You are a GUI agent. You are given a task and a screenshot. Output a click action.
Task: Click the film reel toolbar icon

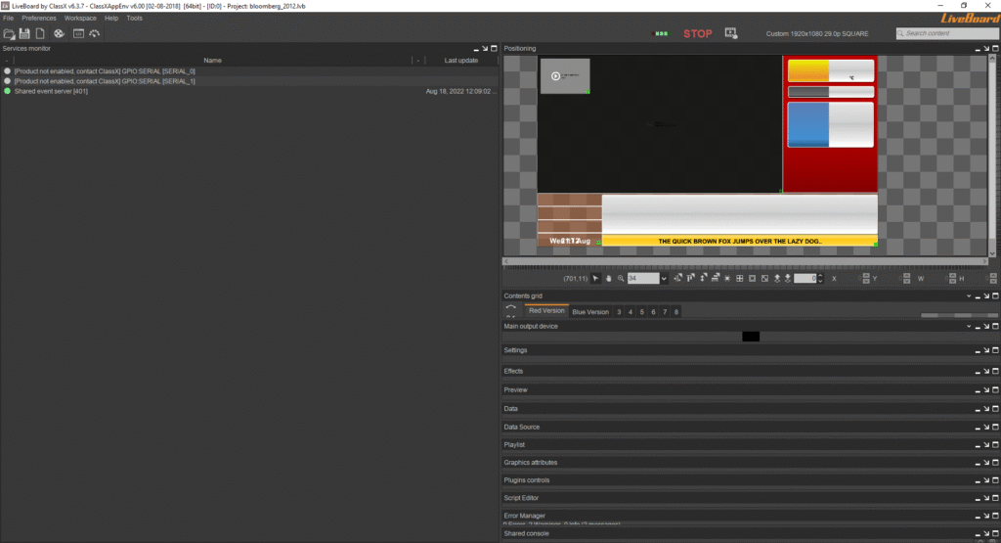click(x=59, y=34)
